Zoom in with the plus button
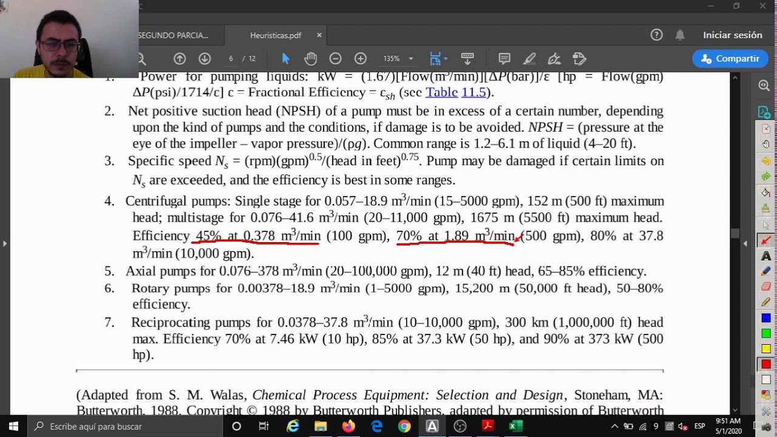 point(361,59)
